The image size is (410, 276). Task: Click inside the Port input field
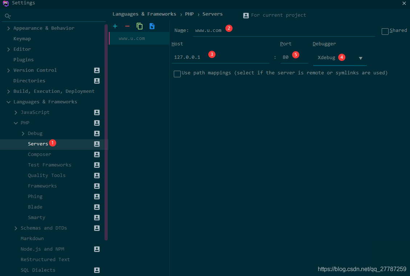pyautogui.click(x=290, y=57)
